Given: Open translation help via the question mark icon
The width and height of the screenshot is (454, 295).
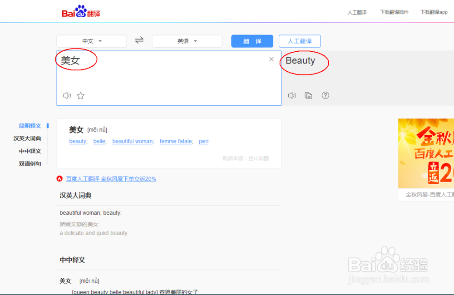Looking at the screenshot, I should 326,95.
